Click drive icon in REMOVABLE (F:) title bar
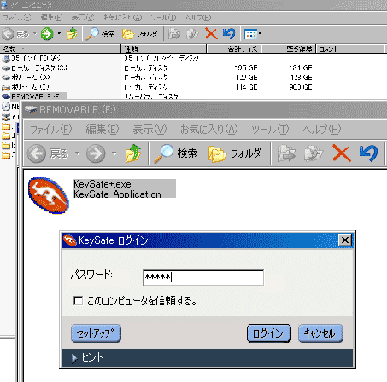387x382 pixels. click(31, 109)
